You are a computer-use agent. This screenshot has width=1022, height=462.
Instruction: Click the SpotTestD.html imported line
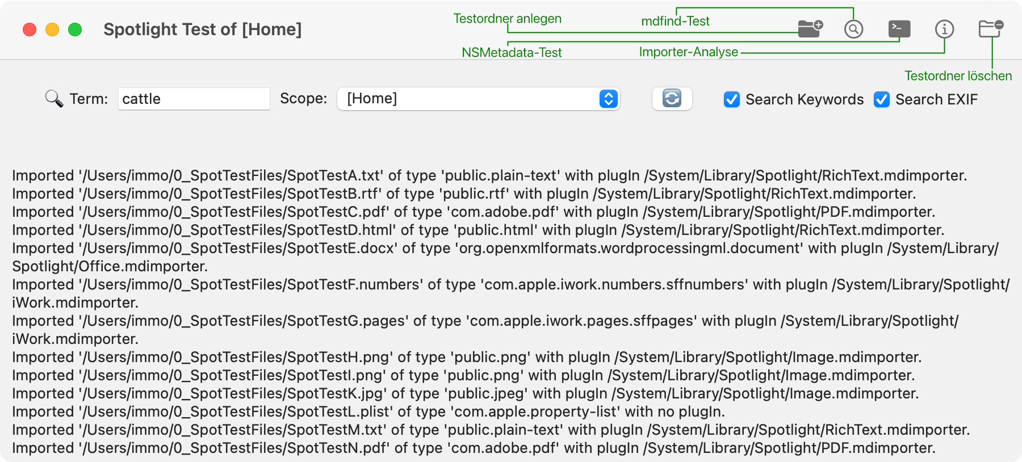[478, 230]
